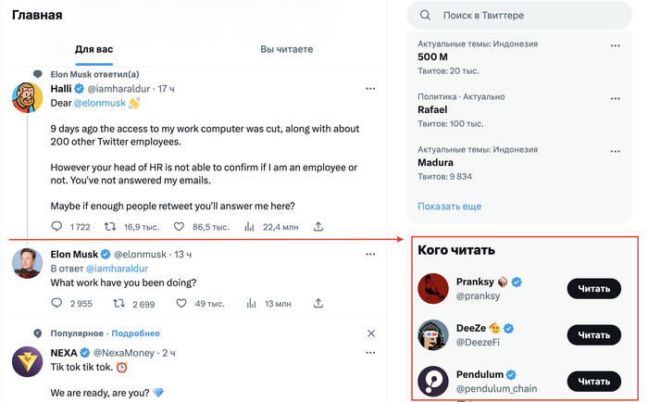Open more options on Elon Musk's tweet
The width and height of the screenshot is (648, 402).
[370, 255]
